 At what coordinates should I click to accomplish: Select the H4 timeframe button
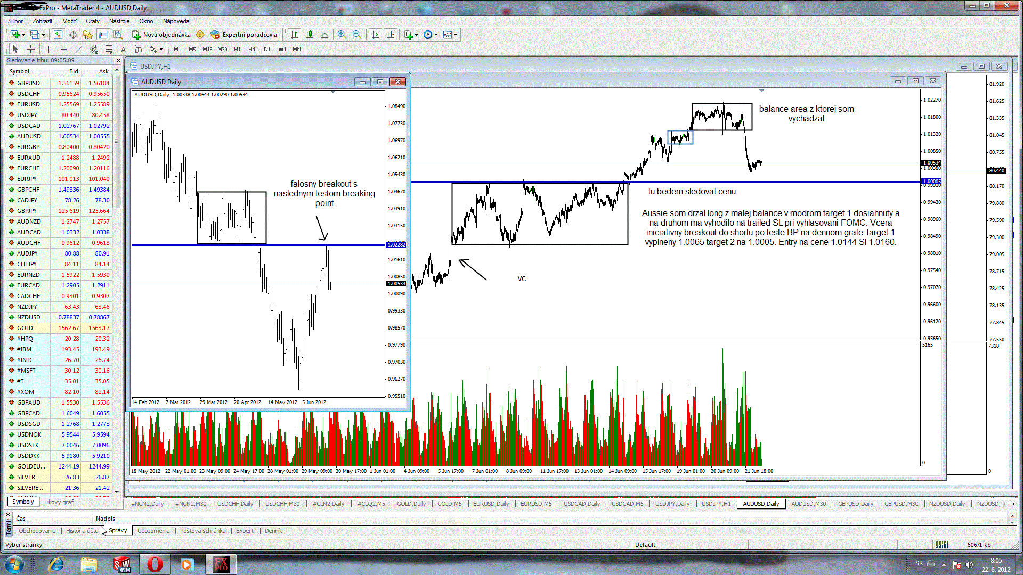click(251, 49)
